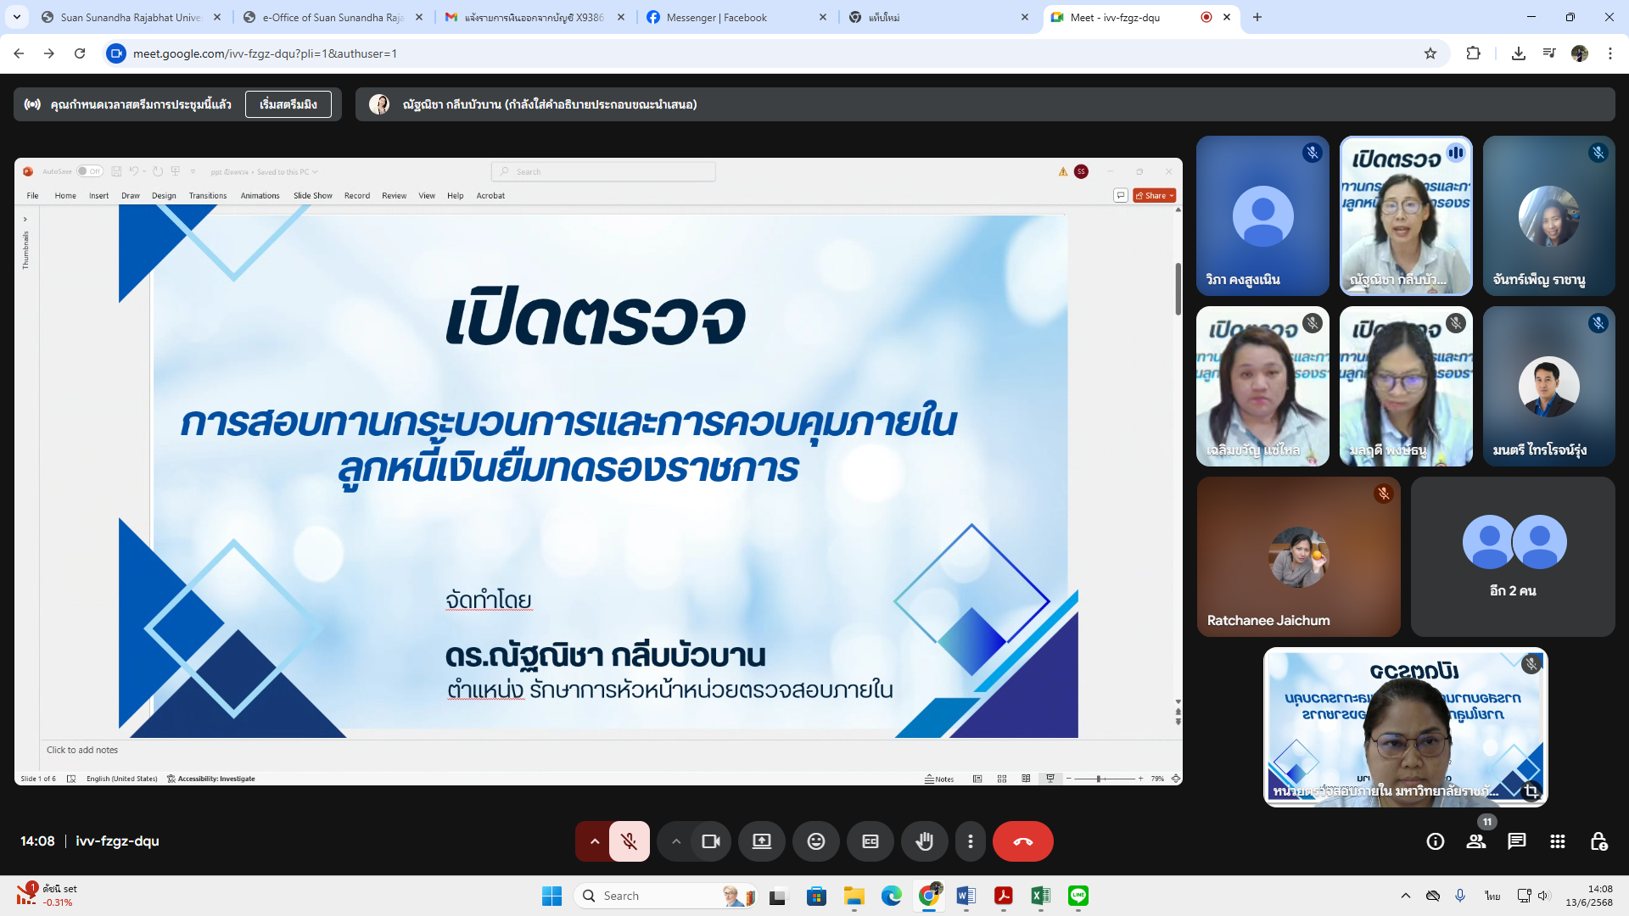
Task: Open the activities grid icon
Action: click(x=1557, y=841)
